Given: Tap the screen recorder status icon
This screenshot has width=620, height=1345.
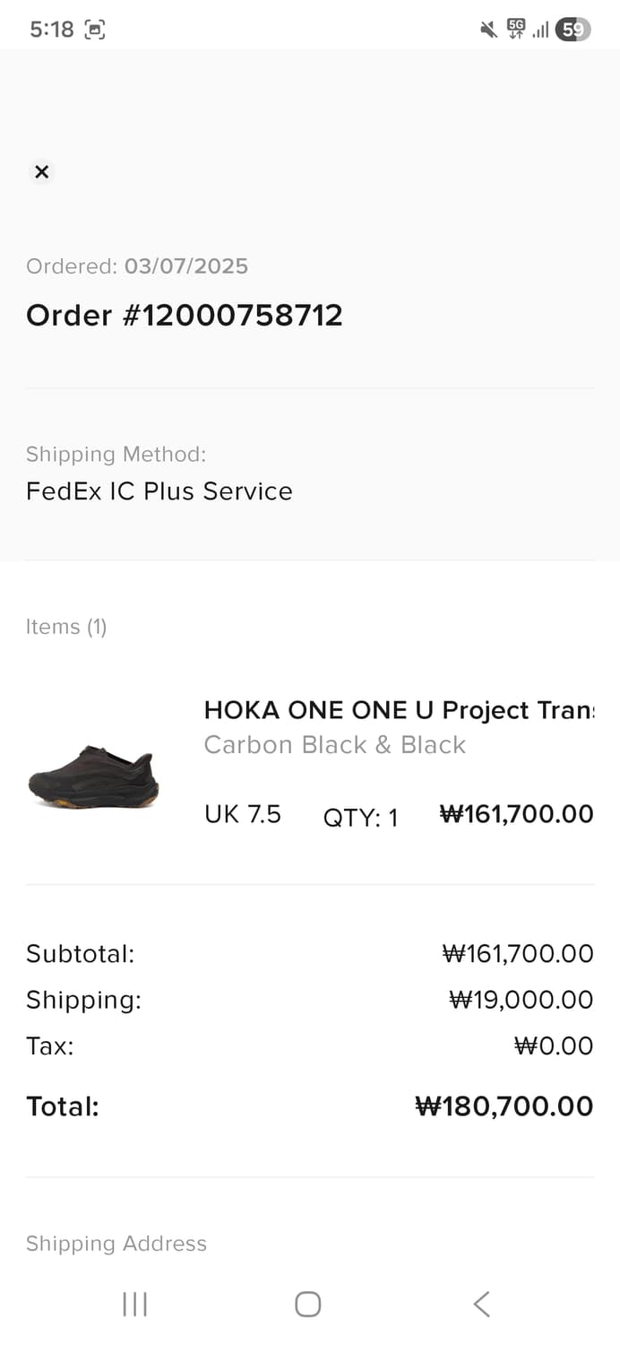Looking at the screenshot, I should (95, 30).
